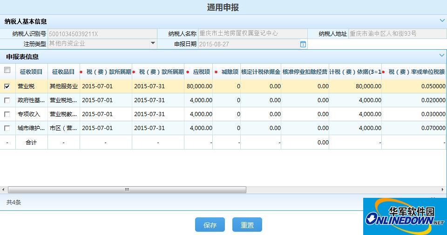
Task: Click the scrollbar right arrow
Action: point(442,189)
